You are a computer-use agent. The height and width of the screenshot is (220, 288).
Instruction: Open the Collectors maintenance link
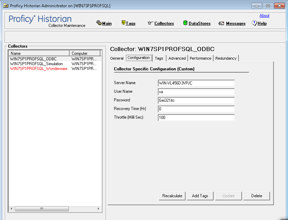tap(164, 23)
